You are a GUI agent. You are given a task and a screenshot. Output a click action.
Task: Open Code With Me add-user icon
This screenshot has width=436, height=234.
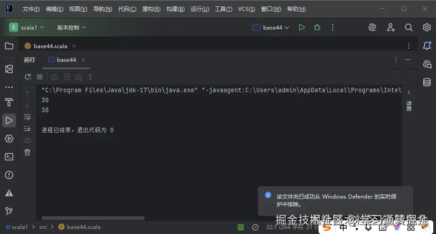point(390,27)
